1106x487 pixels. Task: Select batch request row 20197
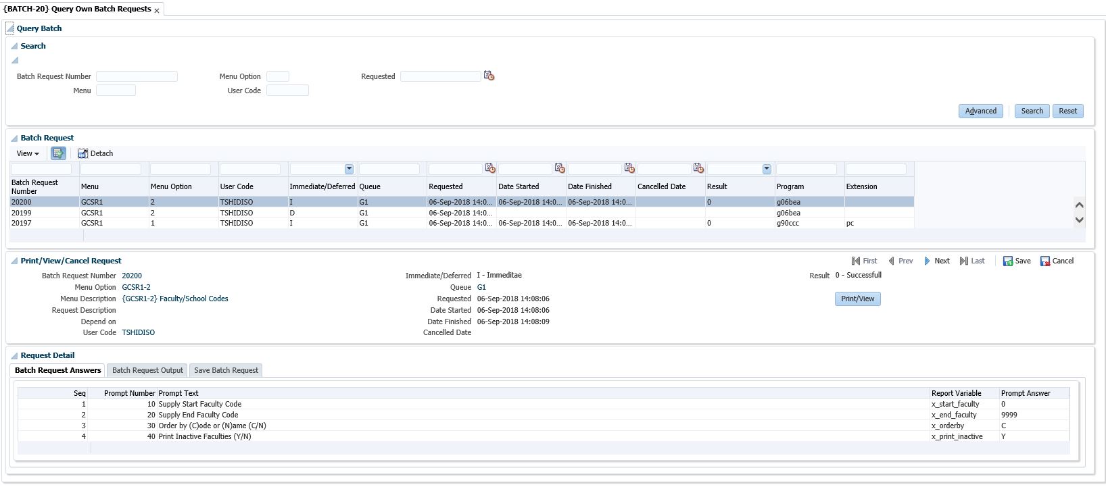[x=462, y=223]
